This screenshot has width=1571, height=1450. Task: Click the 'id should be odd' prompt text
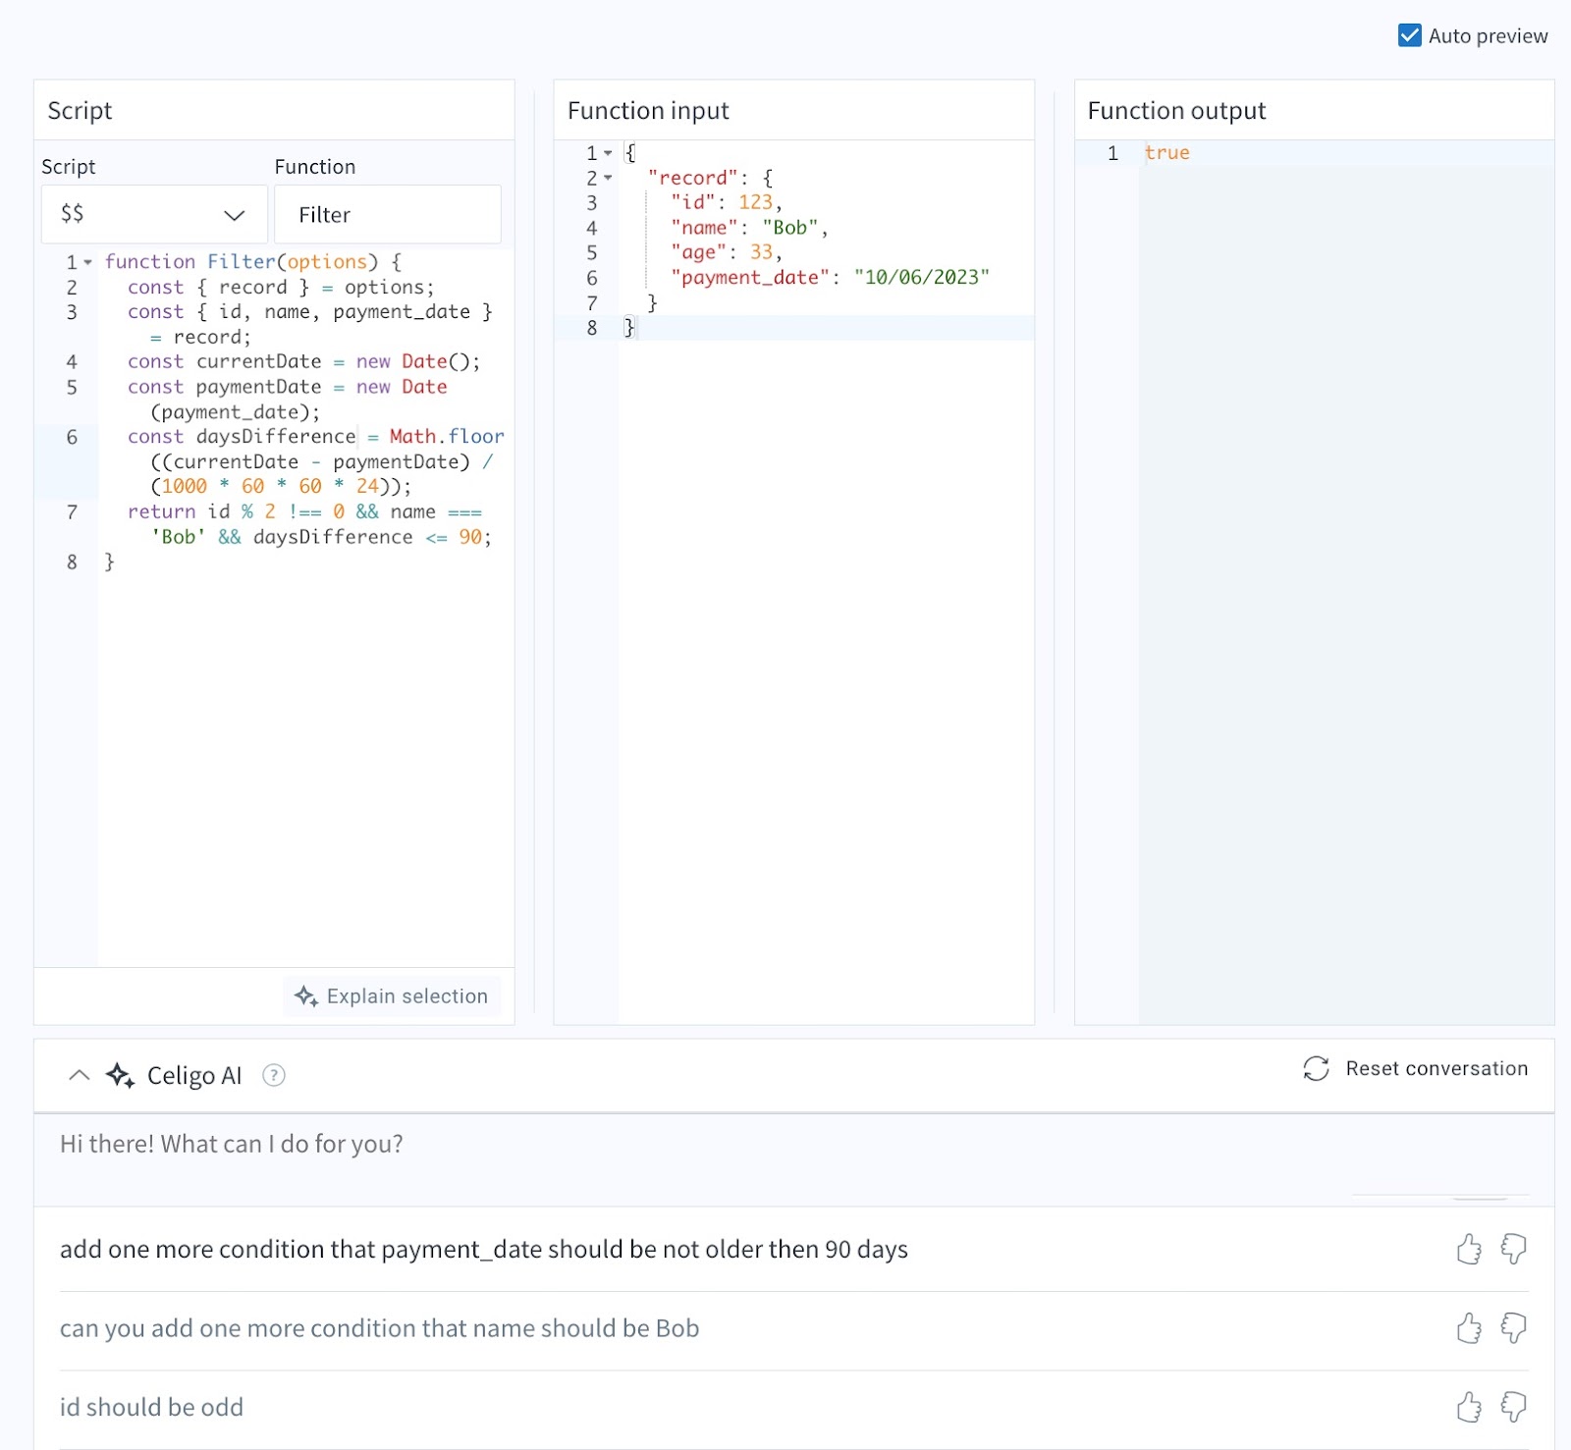(x=151, y=1407)
